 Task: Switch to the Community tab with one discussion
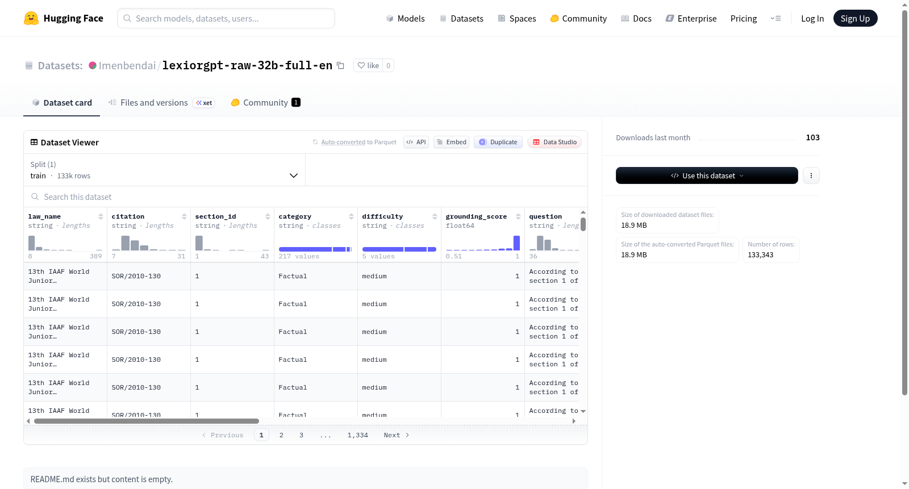click(265, 103)
